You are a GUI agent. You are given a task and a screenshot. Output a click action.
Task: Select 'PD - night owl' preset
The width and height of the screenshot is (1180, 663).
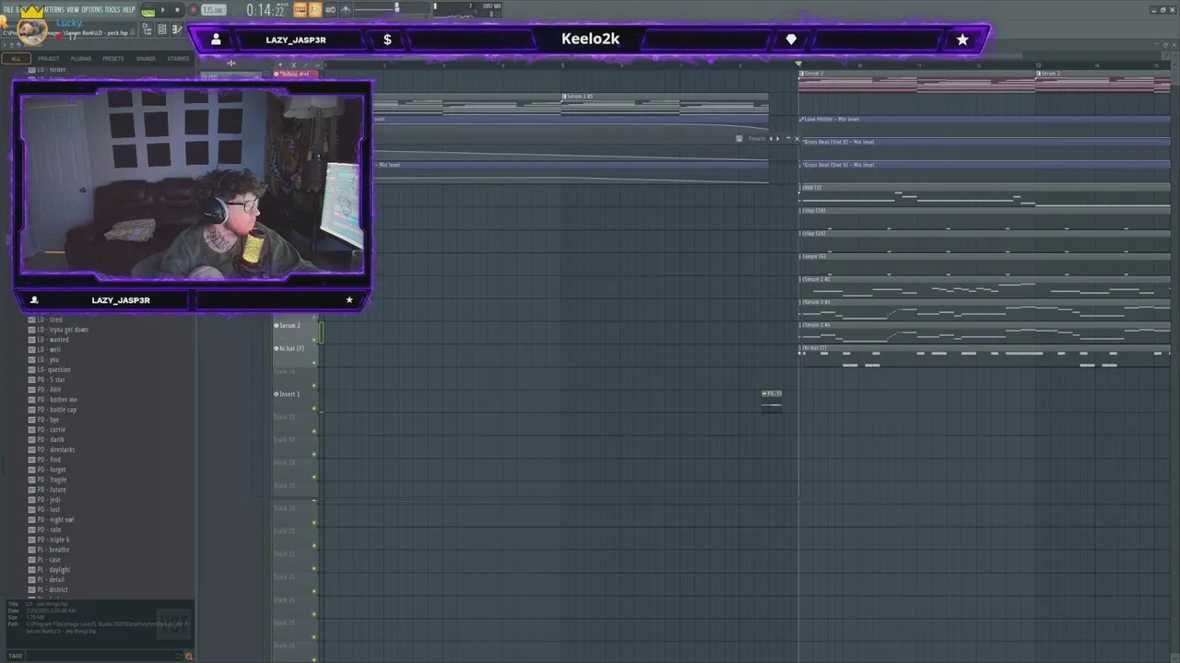pyautogui.click(x=55, y=520)
